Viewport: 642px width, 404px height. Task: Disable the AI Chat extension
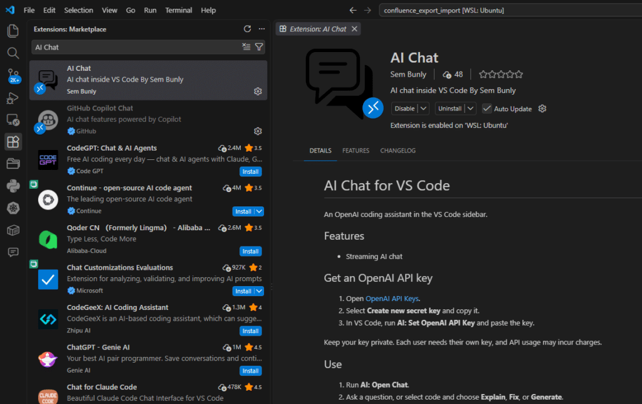[x=404, y=109]
